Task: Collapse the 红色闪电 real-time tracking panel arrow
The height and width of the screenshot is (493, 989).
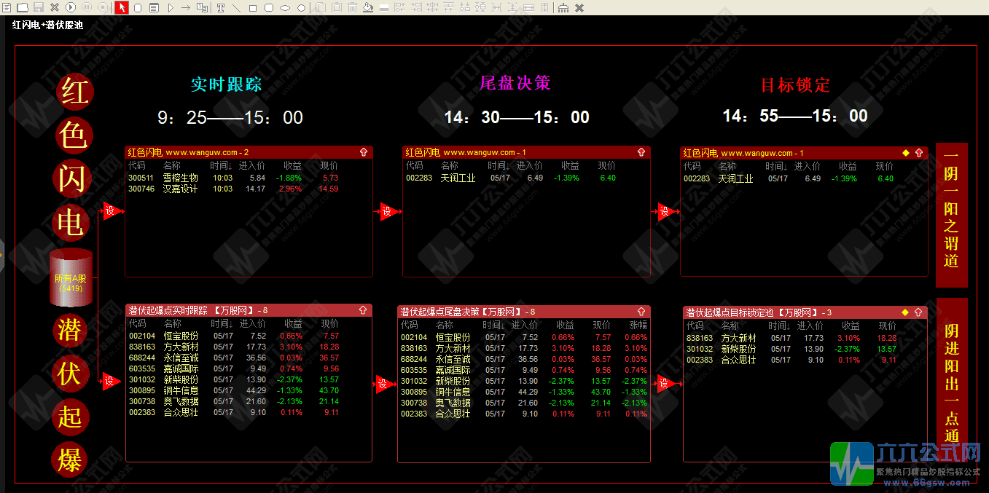Action: click(364, 152)
